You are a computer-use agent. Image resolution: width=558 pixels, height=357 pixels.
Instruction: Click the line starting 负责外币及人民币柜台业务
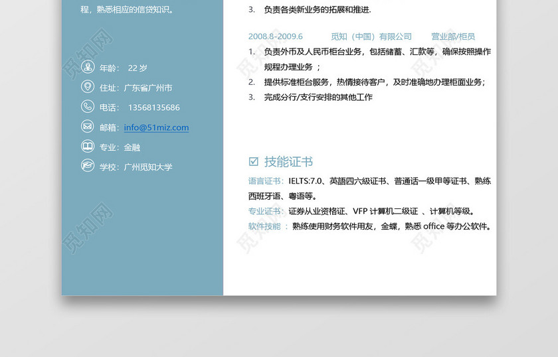click(x=377, y=52)
